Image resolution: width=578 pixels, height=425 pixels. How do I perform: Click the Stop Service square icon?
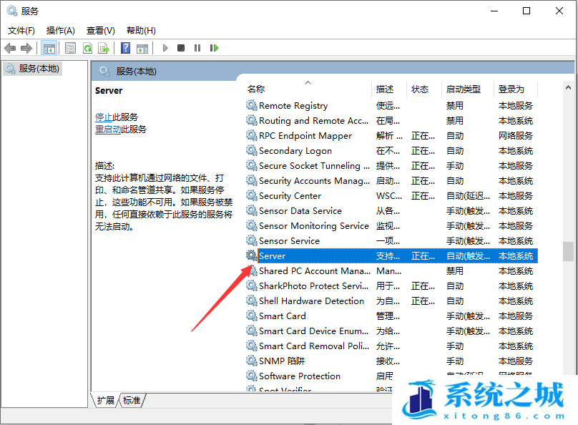coord(181,48)
